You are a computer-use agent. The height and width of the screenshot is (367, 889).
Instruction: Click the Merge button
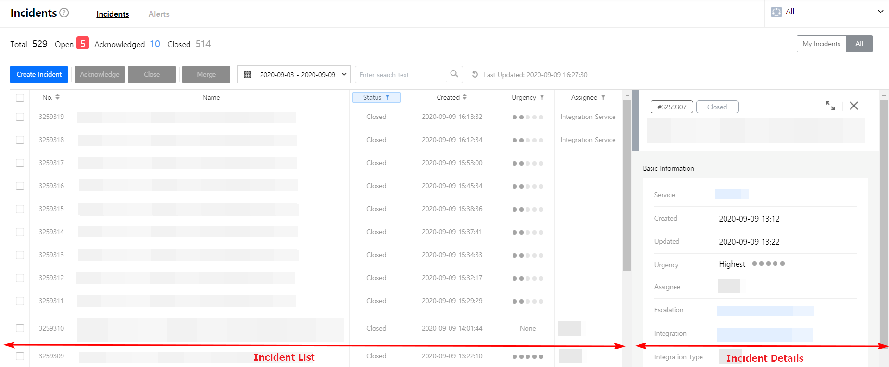(206, 74)
